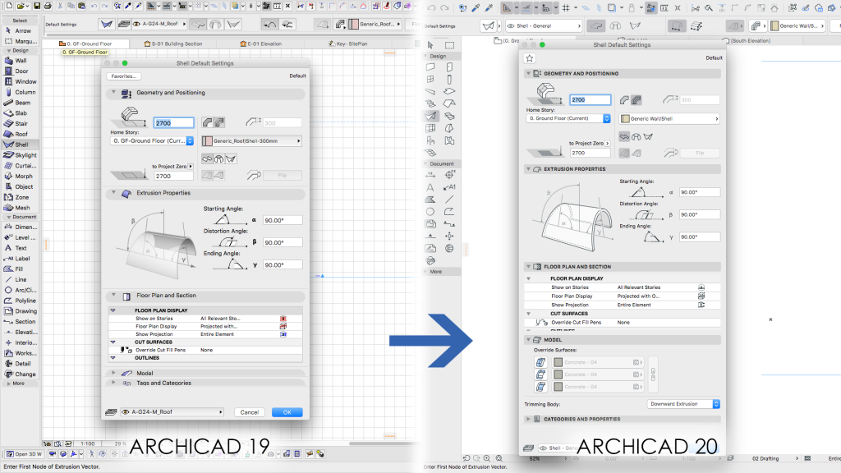
Task: Select the Curtain Wall tool in left toolbox
Action: pos(21,166)
